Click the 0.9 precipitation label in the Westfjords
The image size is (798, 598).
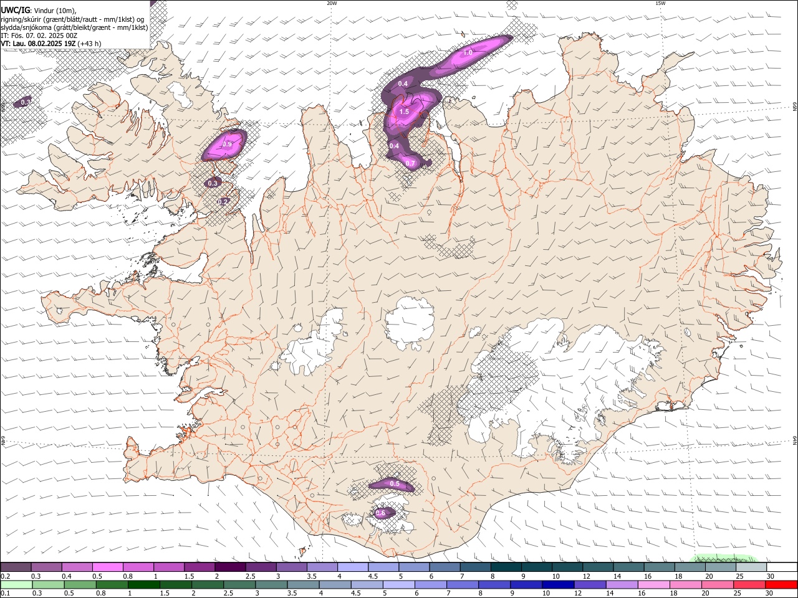point(227,145)
